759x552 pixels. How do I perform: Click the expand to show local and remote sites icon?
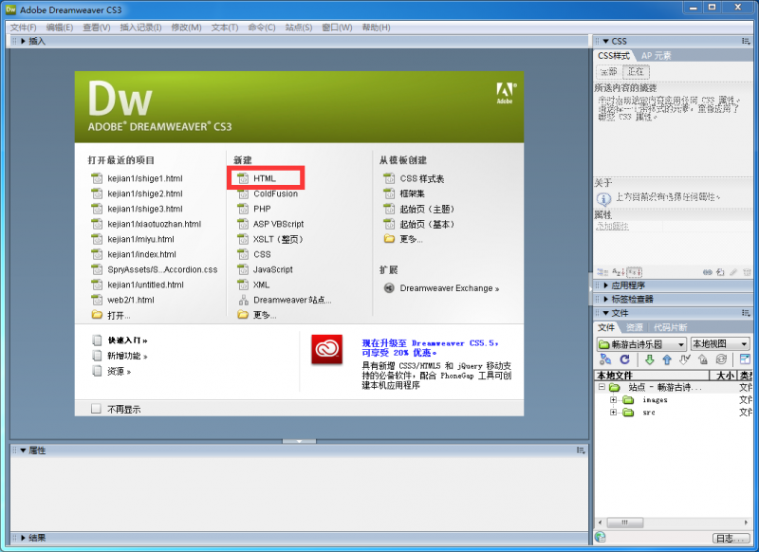(x=745, y=359)
